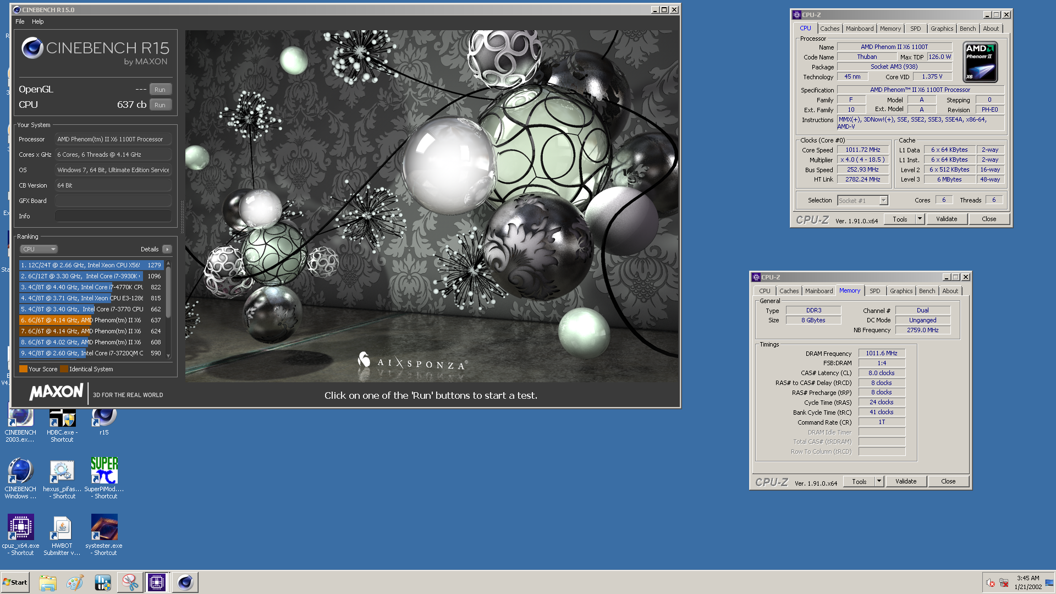Screen dimensions: 1056x594
Task: Click the ranking list scroll down arrow
Action: coord(168,356)
